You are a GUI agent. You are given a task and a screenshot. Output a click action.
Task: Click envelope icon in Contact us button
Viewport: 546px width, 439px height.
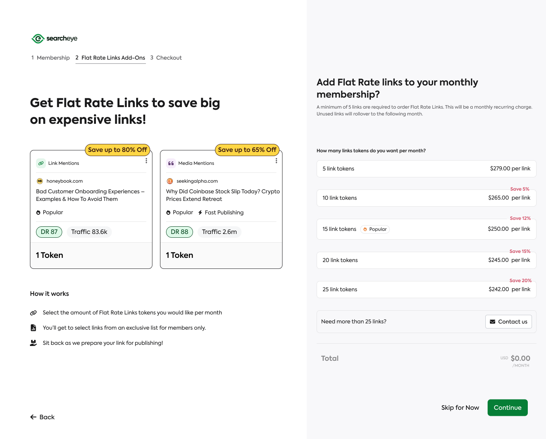click(x=493, y=322)
